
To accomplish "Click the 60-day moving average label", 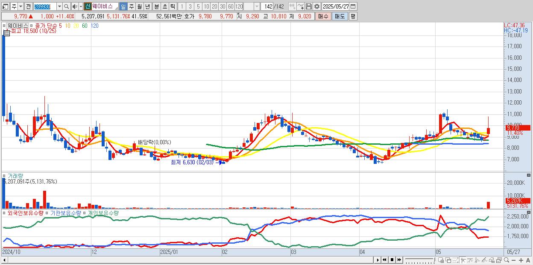I will point(84,26).
